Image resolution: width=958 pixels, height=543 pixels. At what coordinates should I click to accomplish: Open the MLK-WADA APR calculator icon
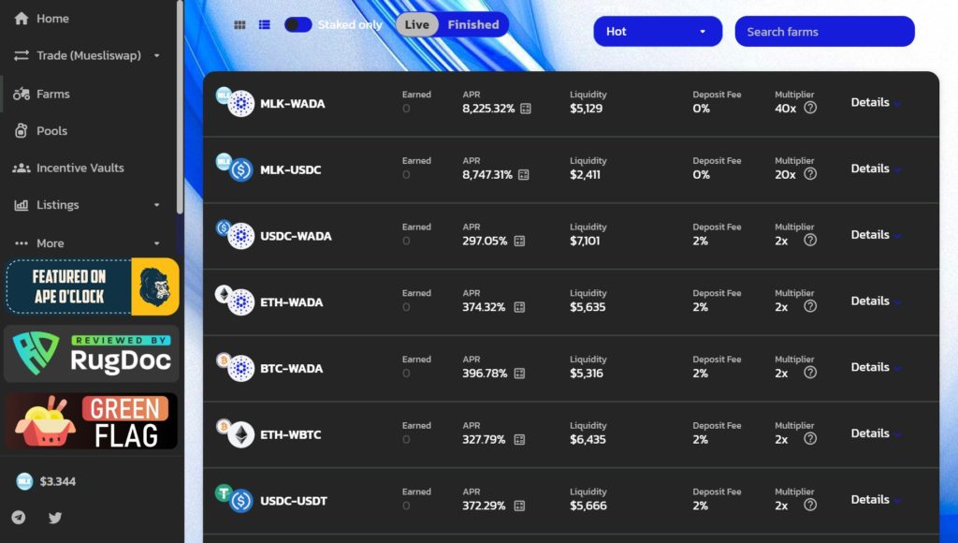(526, 109)
